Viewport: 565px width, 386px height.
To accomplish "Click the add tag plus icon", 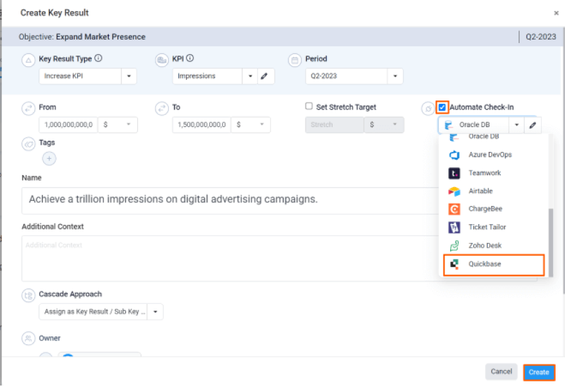I will click(x=50, y=159).
